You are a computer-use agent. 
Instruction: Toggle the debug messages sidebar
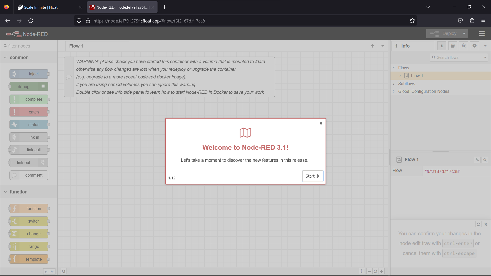click(464, 46)
